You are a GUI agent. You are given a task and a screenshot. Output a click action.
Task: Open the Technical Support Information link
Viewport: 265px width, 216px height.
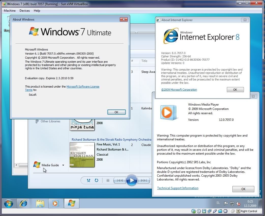178,188
